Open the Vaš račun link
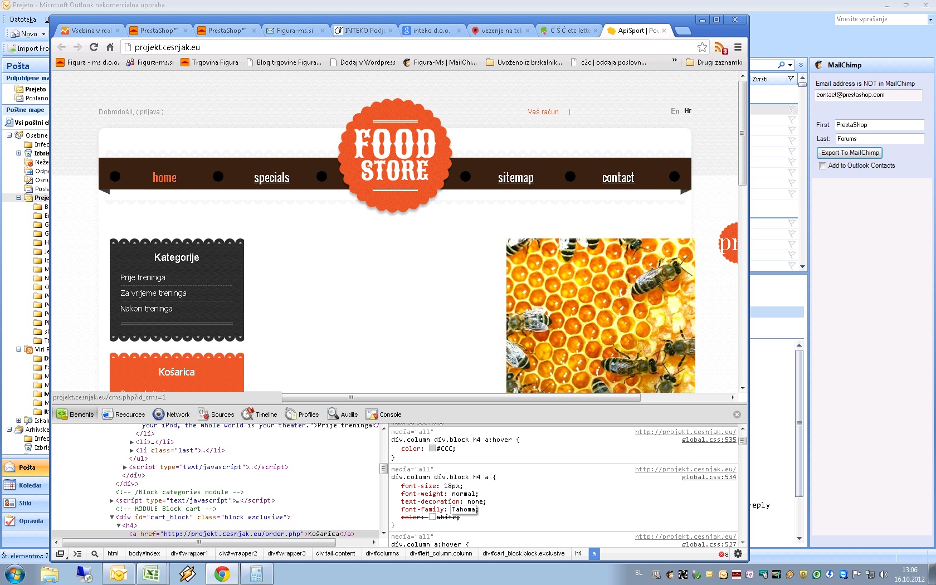The width and height of the screenshot is (936, 585). [x=543, y=112]
